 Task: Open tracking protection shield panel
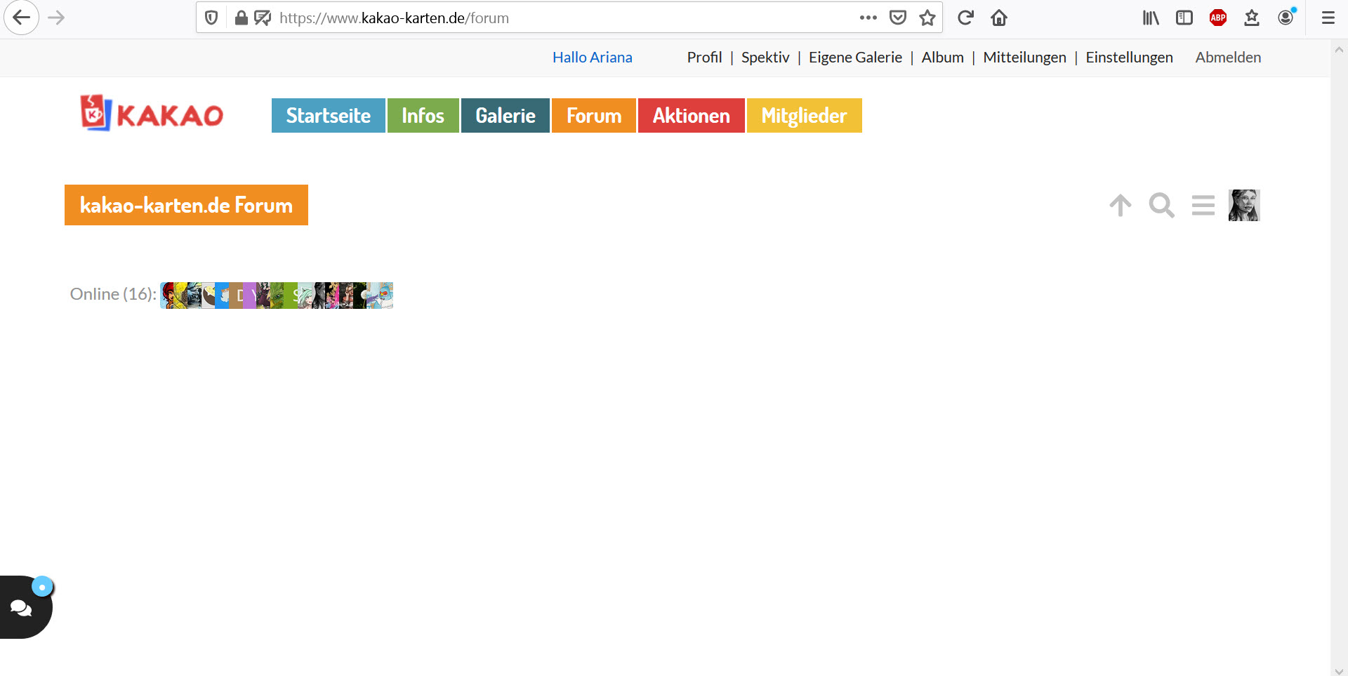click(211, 18)
